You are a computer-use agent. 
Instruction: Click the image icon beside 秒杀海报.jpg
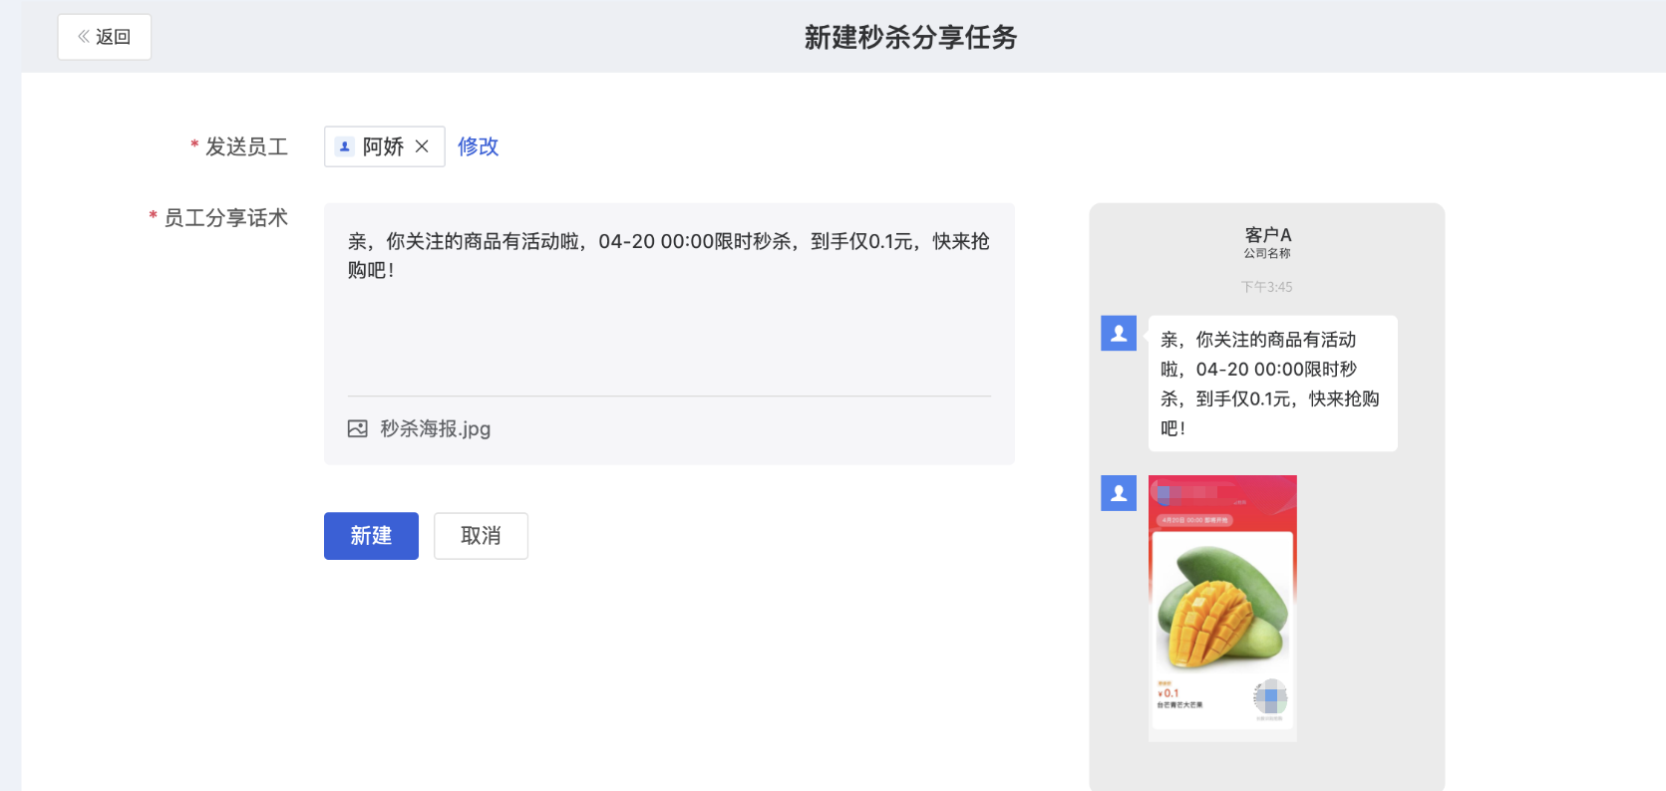point(358,428)
